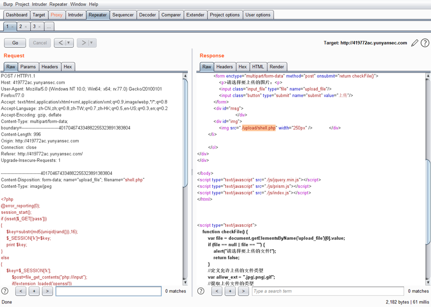
Task: Switch to the Extender tab
Action: [195, 15]
